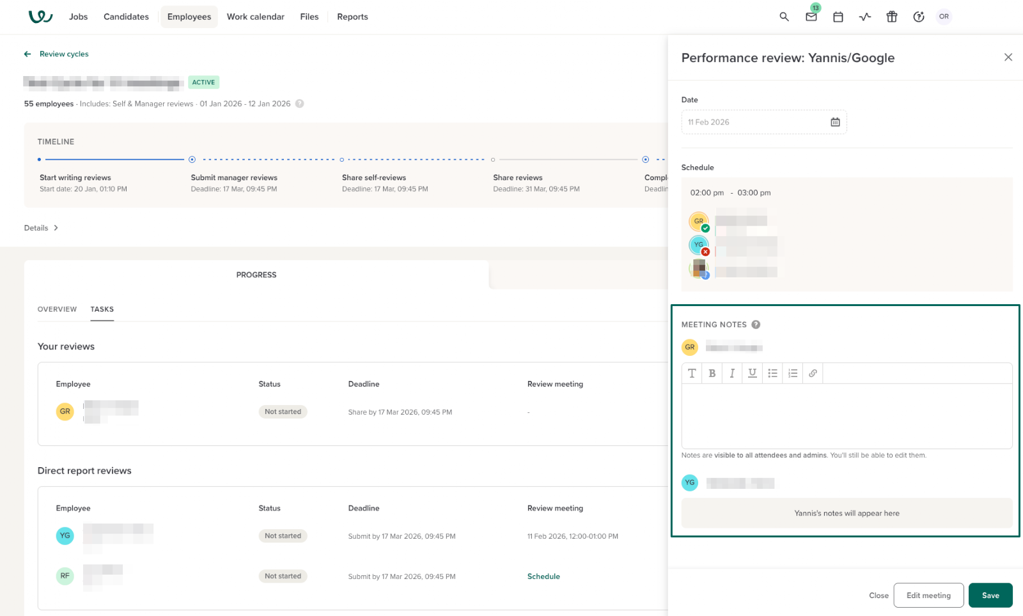The height and width of the screenshot is (616, 1023).
Task: Click the gift box icon
Action: pyautogui.click(x=892, y=17)
